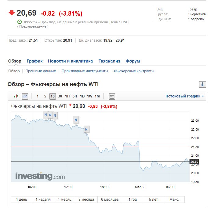Click the Предупреждение link
Image resolution: width=211 pixels, height=213 pixels.
tap(33, 26)
